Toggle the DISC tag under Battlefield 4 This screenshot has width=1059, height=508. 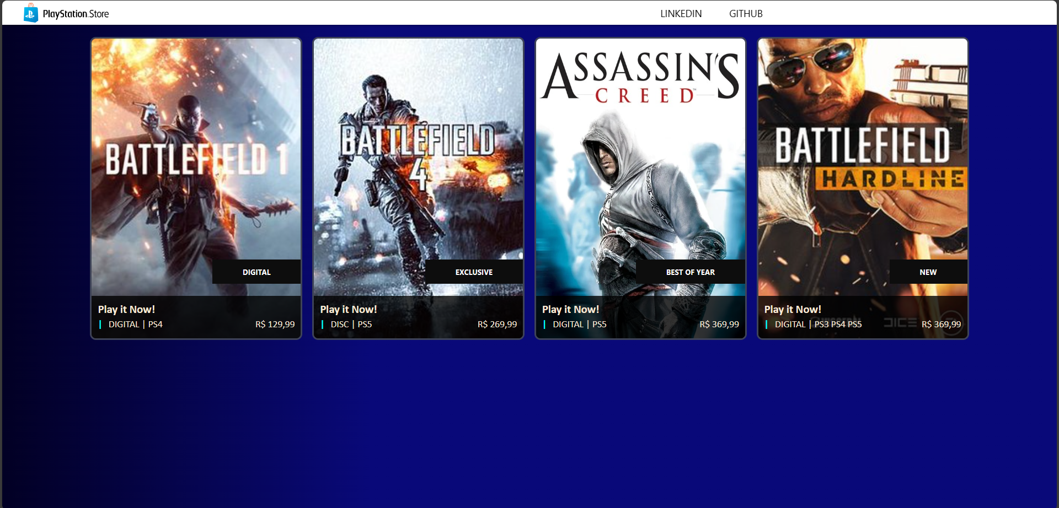pos(338,324)
